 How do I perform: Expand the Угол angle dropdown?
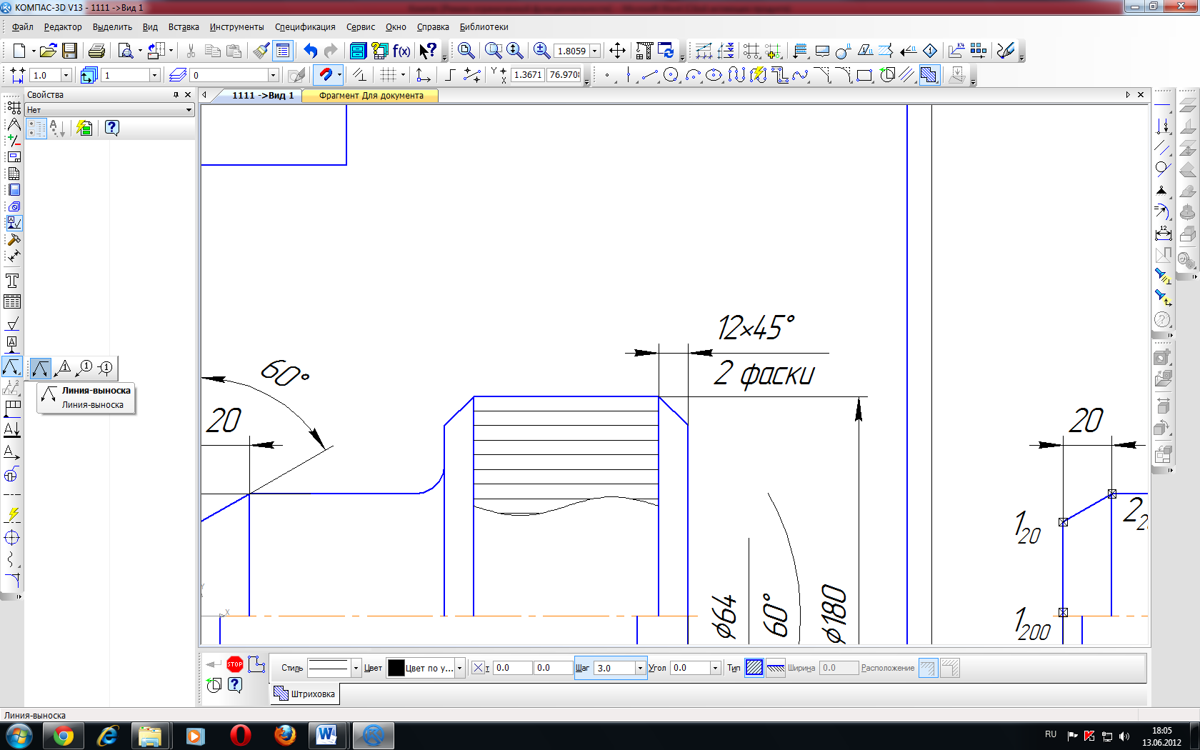715,668
